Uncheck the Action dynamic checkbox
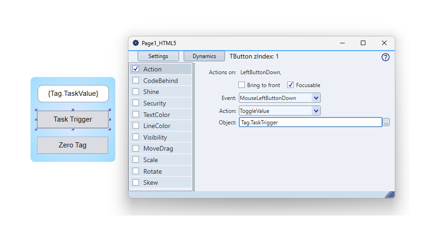This screenshot has width=428, height=234. point(136,69)
